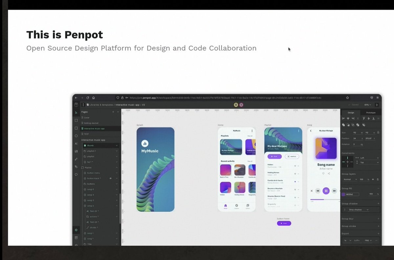
Task: Toggle visibility of button-back layer
Action: click(x=110, y=178)
